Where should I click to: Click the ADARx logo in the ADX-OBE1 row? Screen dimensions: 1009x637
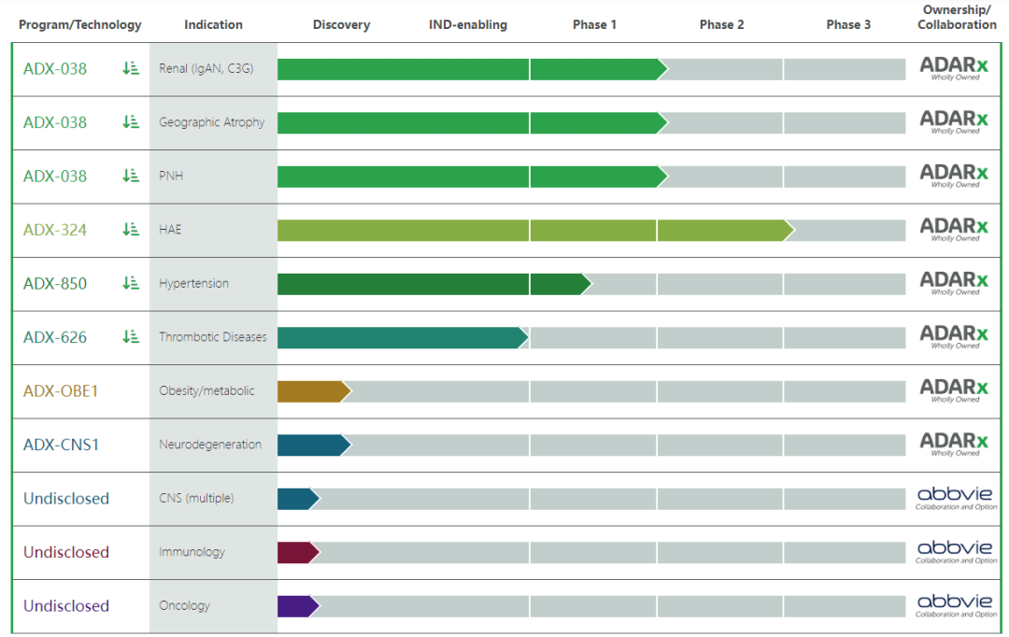(954, 389)
